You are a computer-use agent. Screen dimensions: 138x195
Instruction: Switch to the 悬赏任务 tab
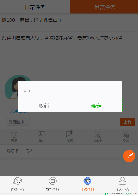104,7
